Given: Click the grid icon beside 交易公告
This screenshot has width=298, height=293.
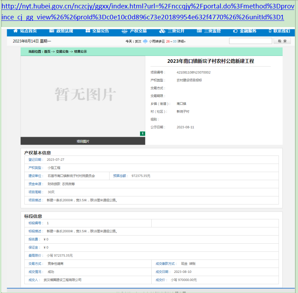Looking at the screenshot, I should coord(88,31).
